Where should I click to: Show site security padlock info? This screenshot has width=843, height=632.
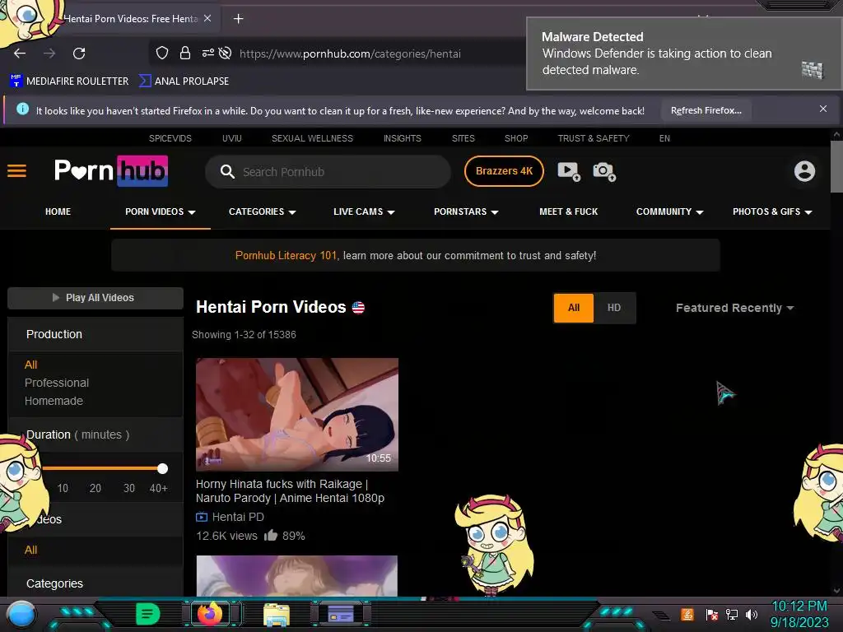tap(185, 53)
